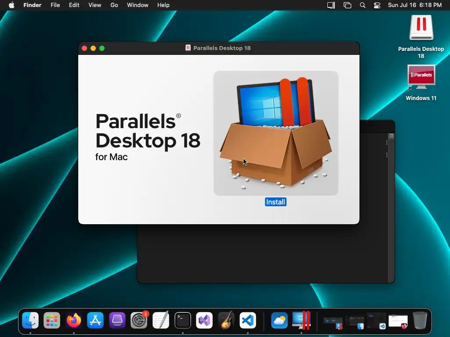Viewport: 450px width, 337px height.
Task: Minimize the Parallels Desktop 18 installer window
Action: tap(93, 48)
